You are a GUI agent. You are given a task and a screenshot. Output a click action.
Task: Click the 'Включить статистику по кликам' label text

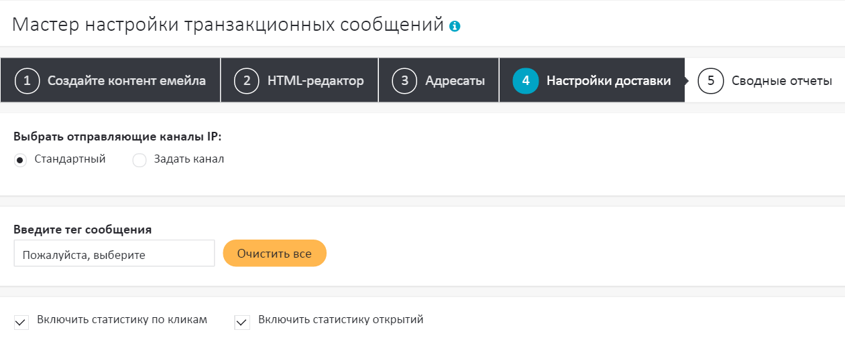(x=122, y=320)
